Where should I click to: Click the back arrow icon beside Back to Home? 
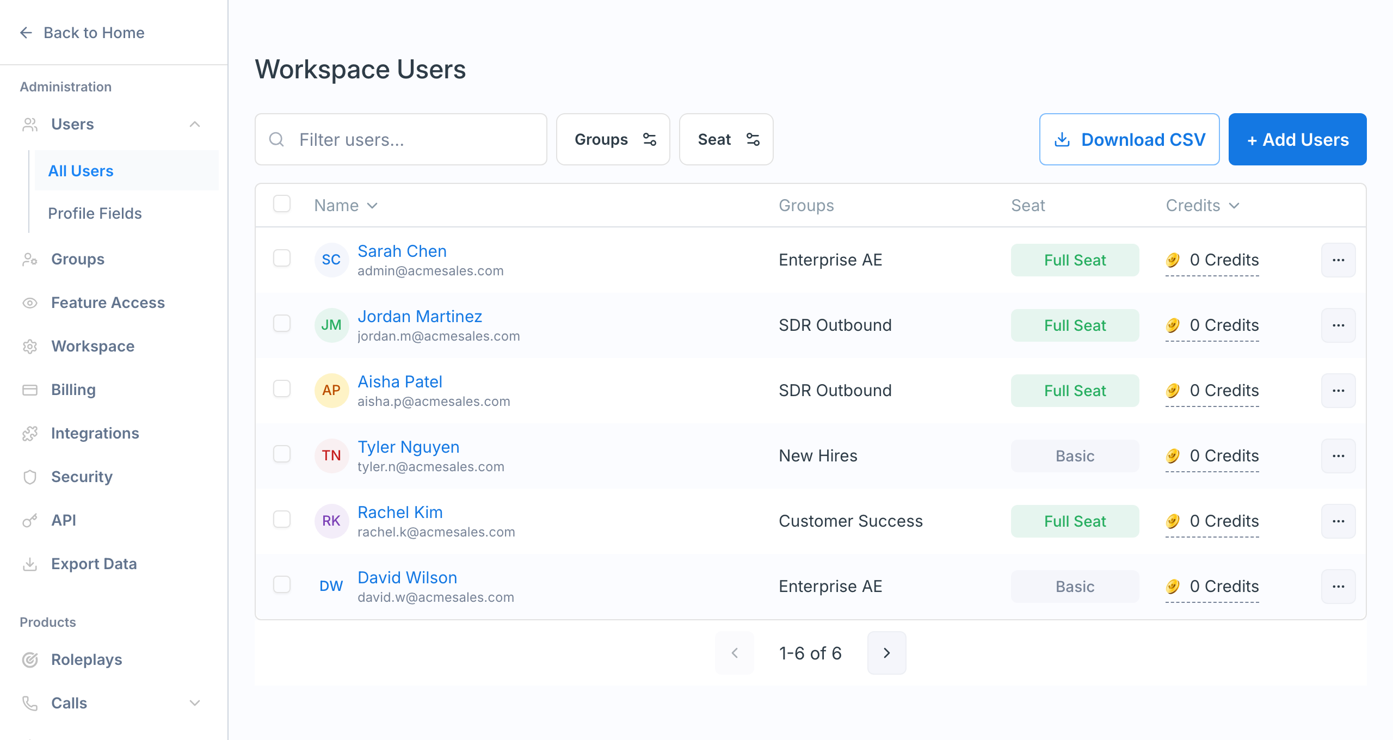26,33
